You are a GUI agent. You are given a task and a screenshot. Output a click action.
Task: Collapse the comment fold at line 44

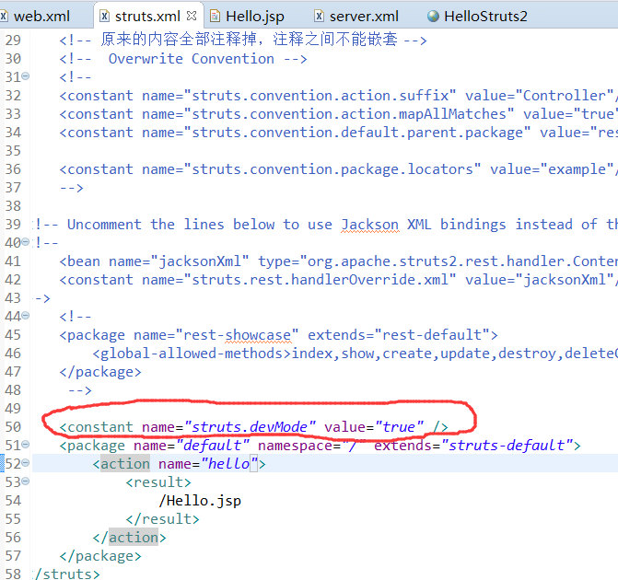click(26, 315)
